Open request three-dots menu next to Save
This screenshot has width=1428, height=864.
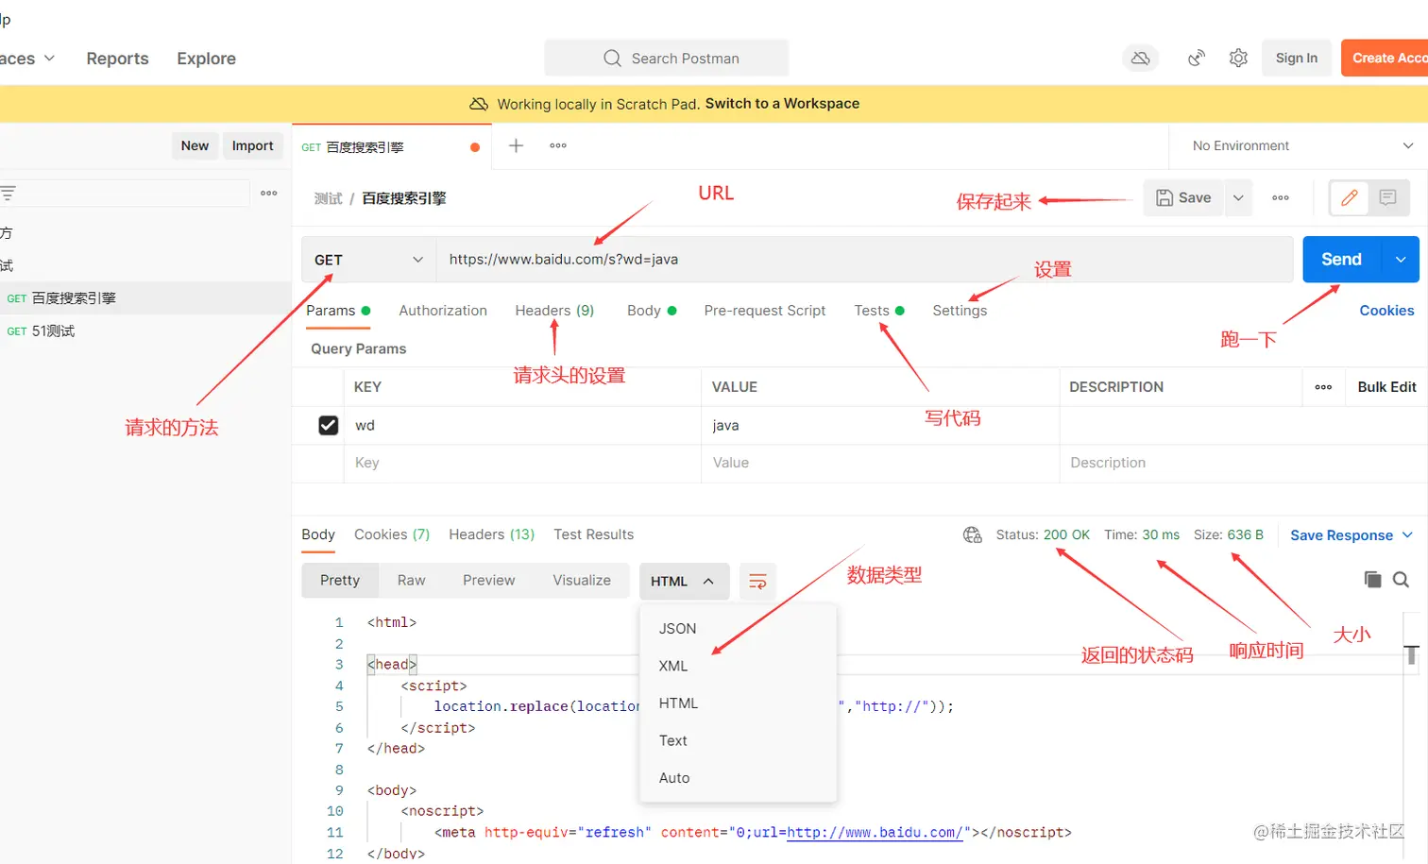pos(1281,198)
